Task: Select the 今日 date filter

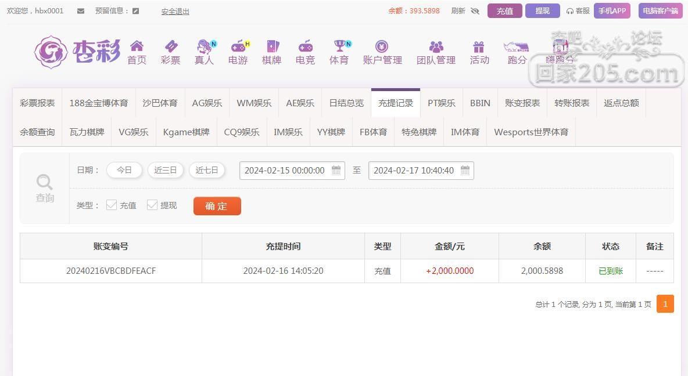Action: pos(124,170)
